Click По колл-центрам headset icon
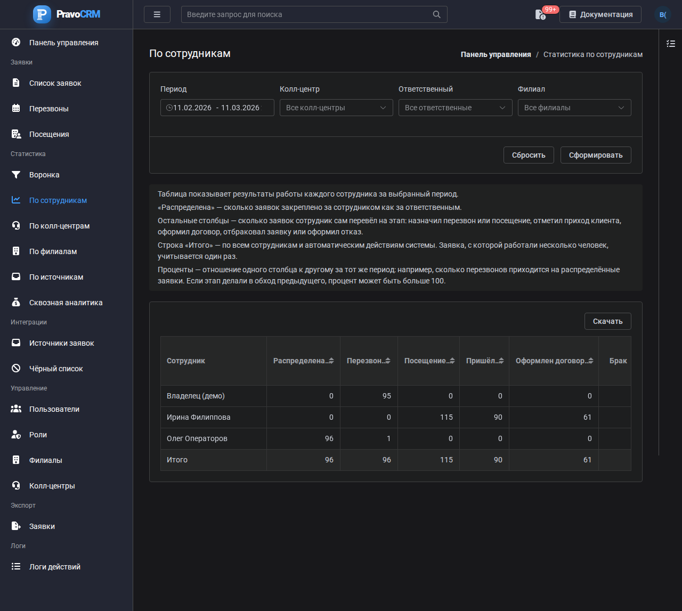Image resolution: width=682 pixels, height=611 pixels. click(x=16, y=226)
